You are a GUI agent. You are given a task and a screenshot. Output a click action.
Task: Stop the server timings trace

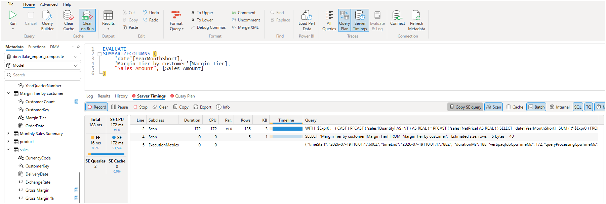[x=140, y=107]
